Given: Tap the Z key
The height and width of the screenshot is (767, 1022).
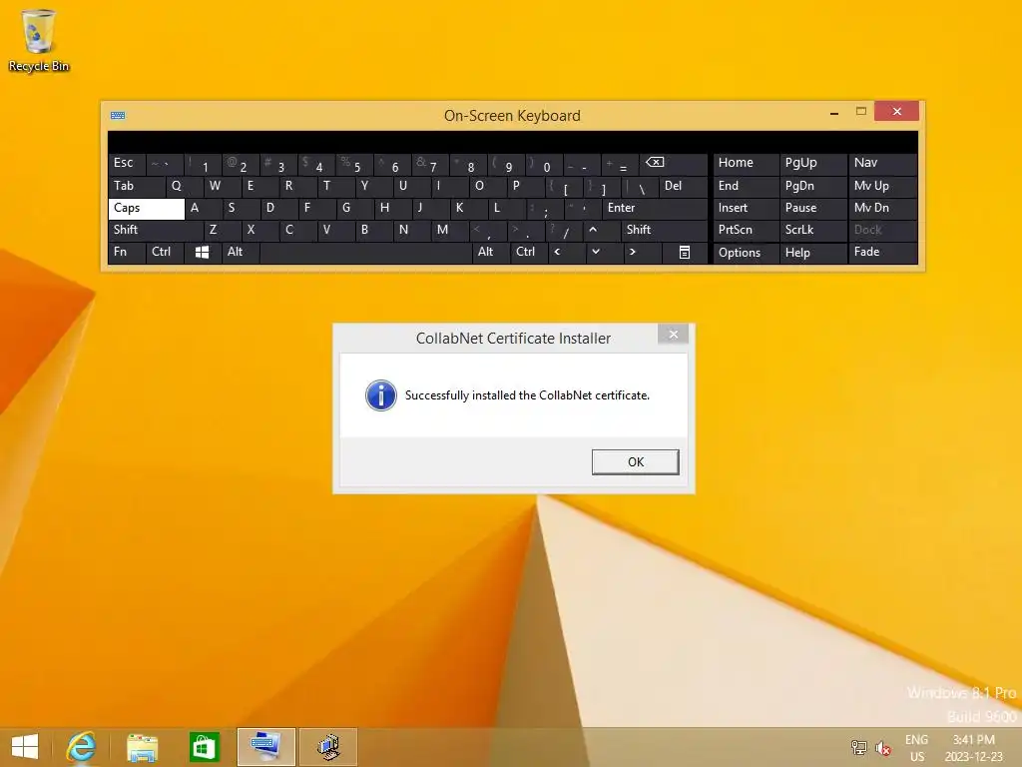Looking at the screenshot, I should click(x=222, y=230).
